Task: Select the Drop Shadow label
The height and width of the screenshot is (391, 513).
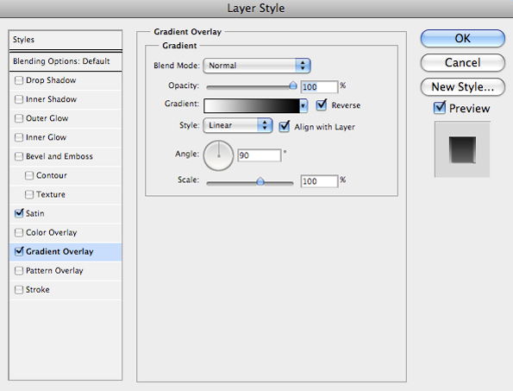Action: pos(51,80)
